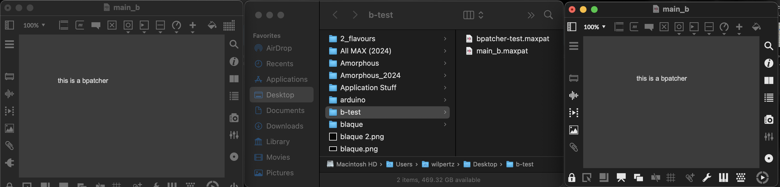
Task: Open the search sidebar in right main_b window
Action: tap(769, 46)
